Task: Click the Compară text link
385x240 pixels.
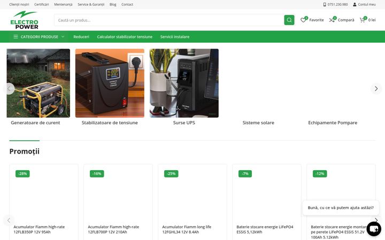Action: 346,20
